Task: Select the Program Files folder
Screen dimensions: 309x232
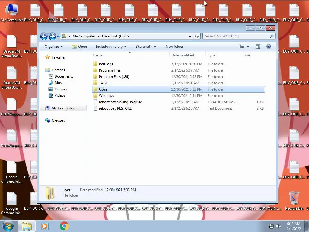Action: pos(110,70)
